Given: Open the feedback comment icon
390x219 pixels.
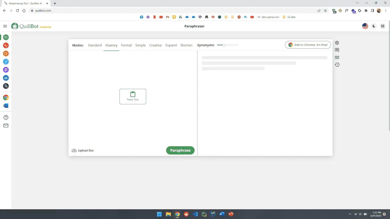Looking at the screenshot, I should [337, 50].
